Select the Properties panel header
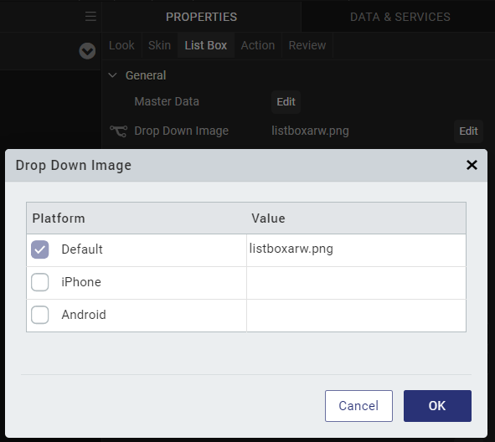The width and height of the screenshot is (495, 442). click(201, 17)
